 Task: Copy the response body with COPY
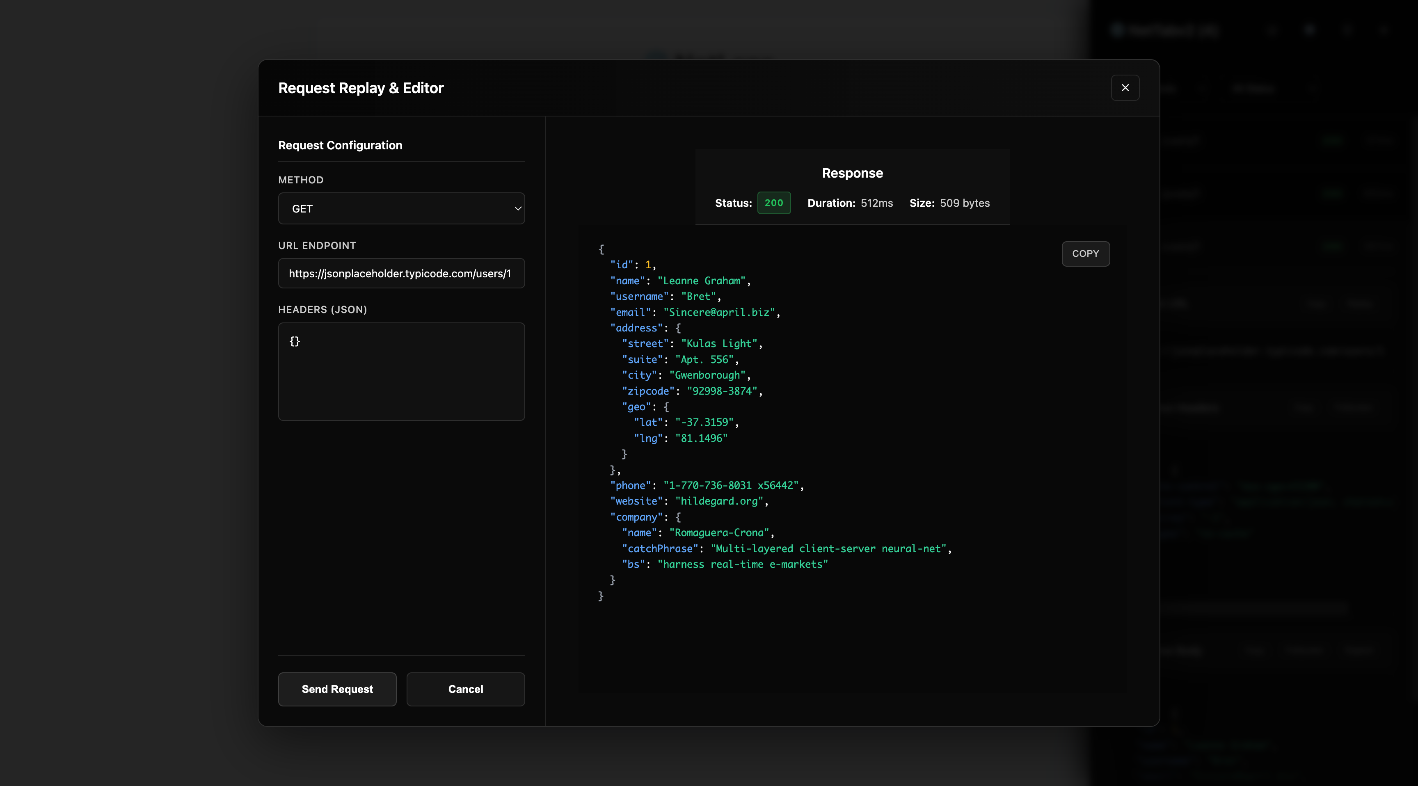pos(1085,254)
